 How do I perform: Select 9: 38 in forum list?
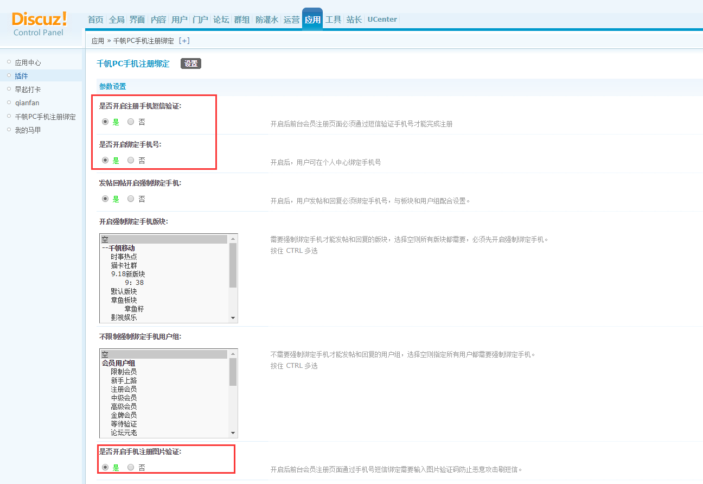(x=164, y=283)
